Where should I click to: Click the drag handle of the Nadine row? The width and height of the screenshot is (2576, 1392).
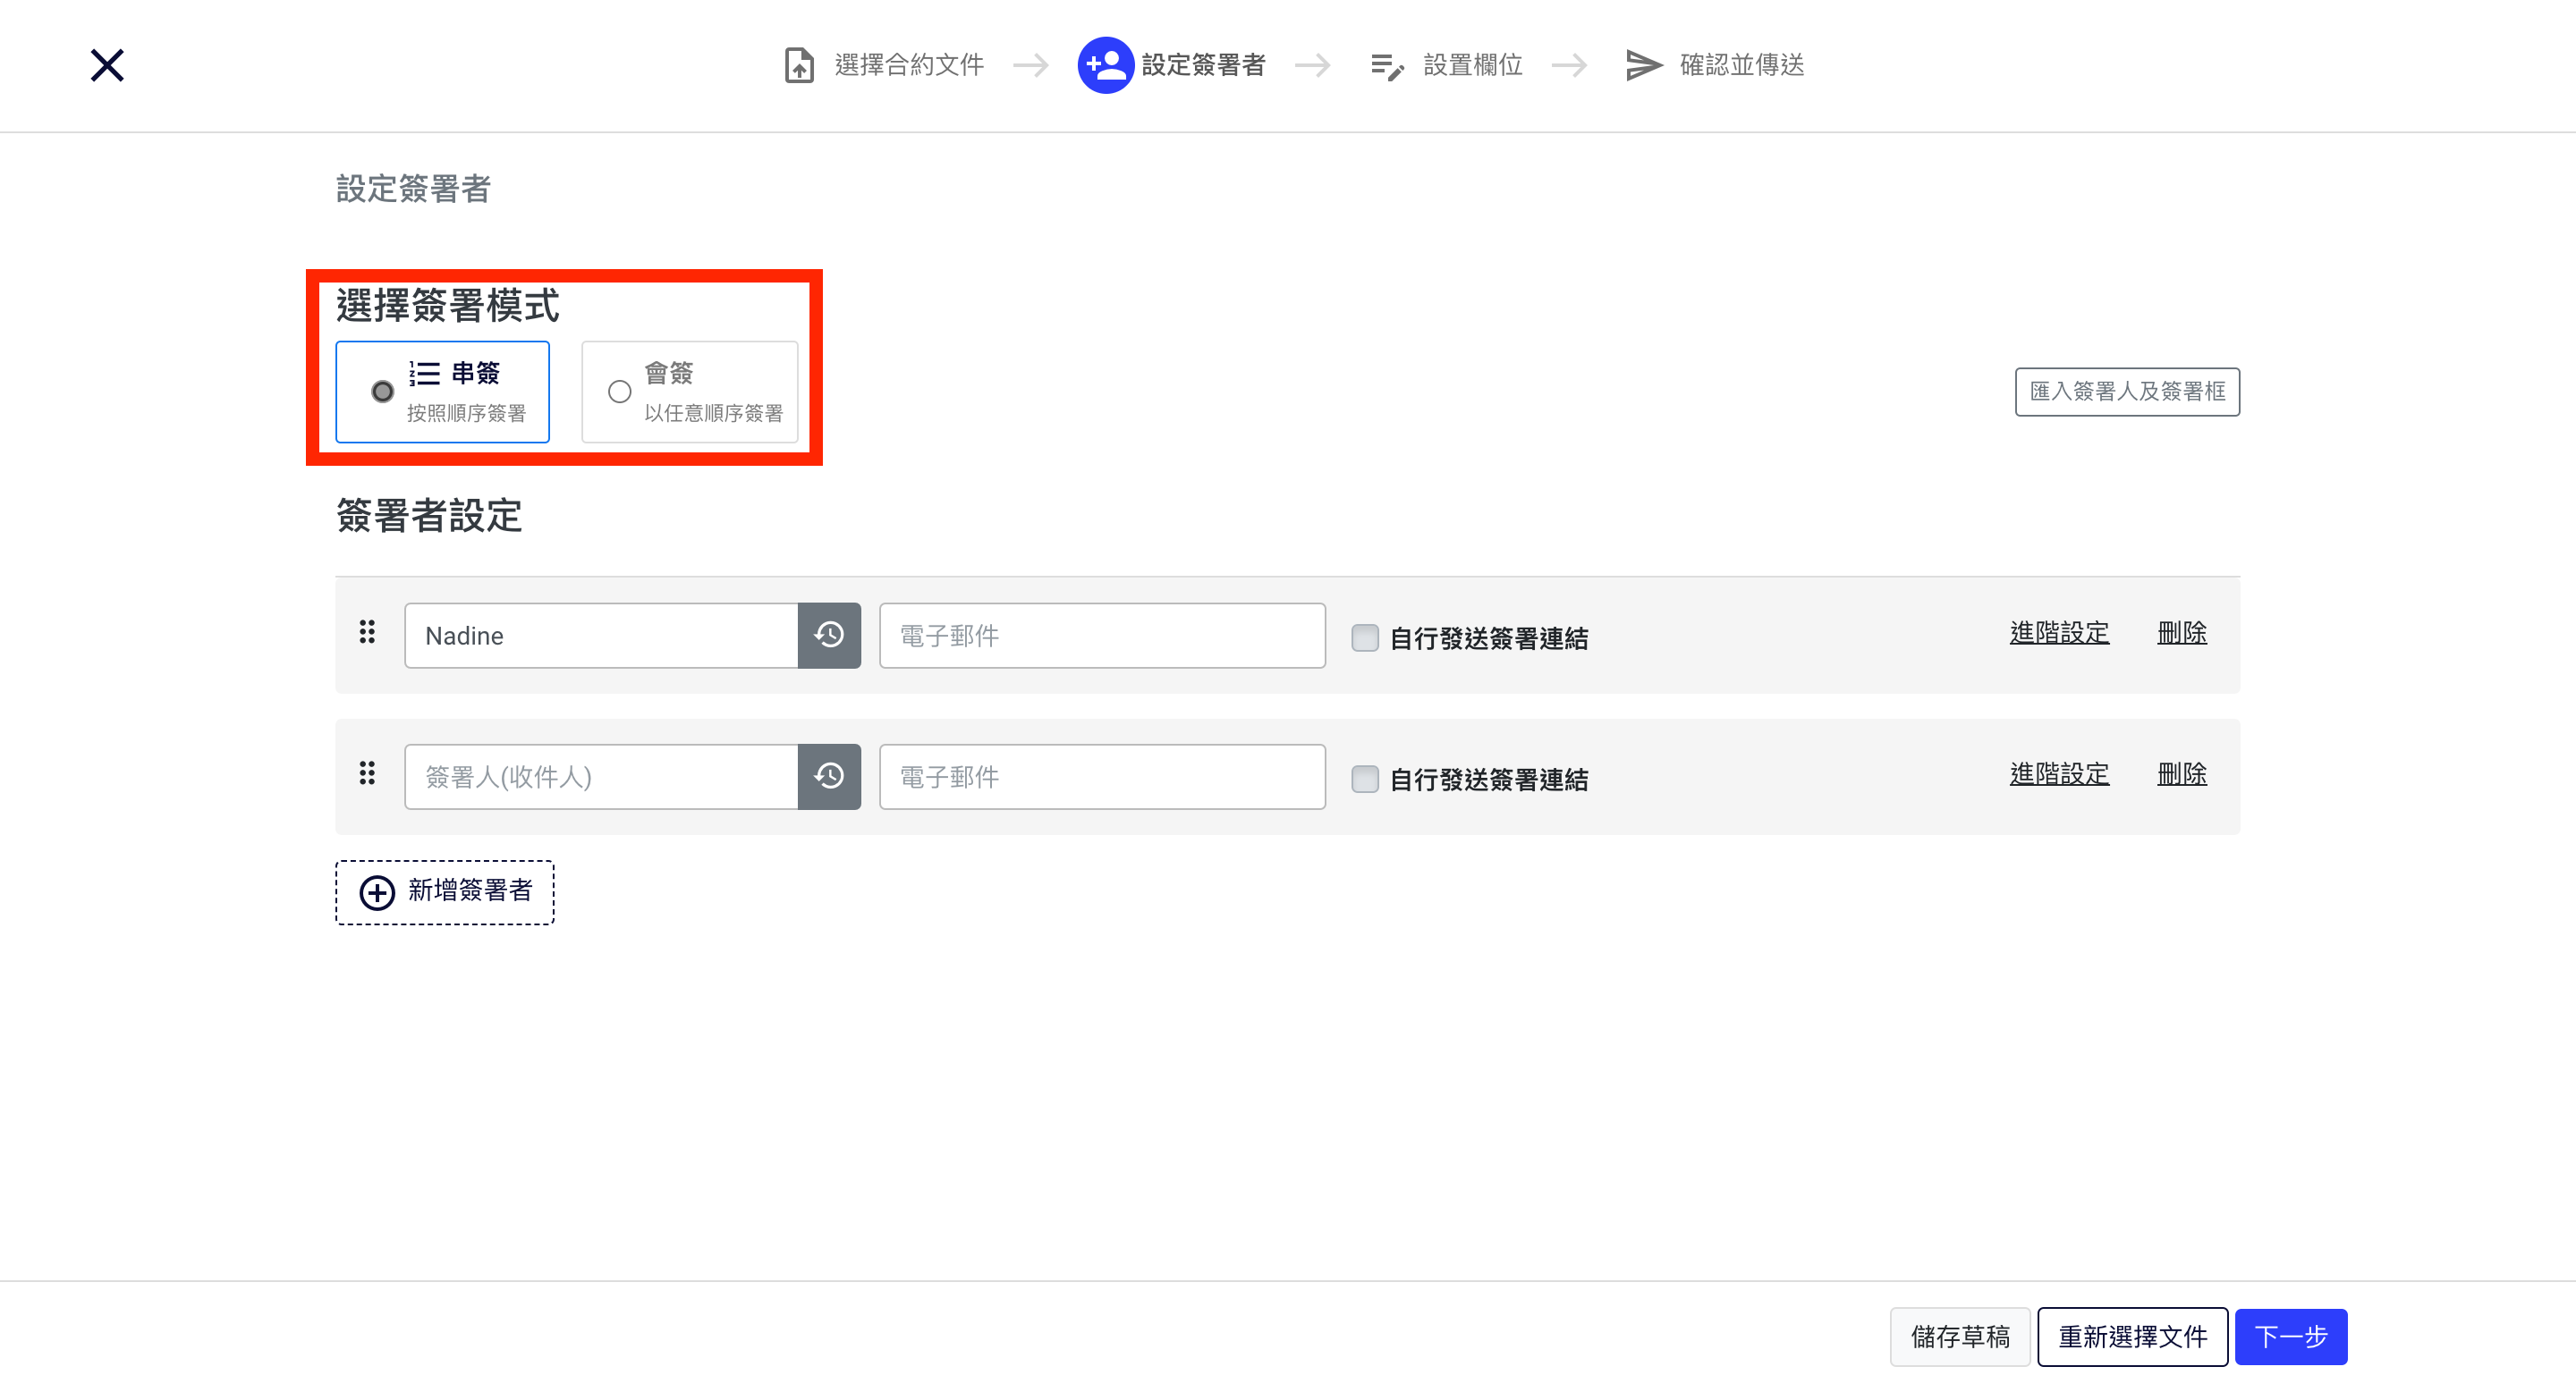(x=367, y=631)
